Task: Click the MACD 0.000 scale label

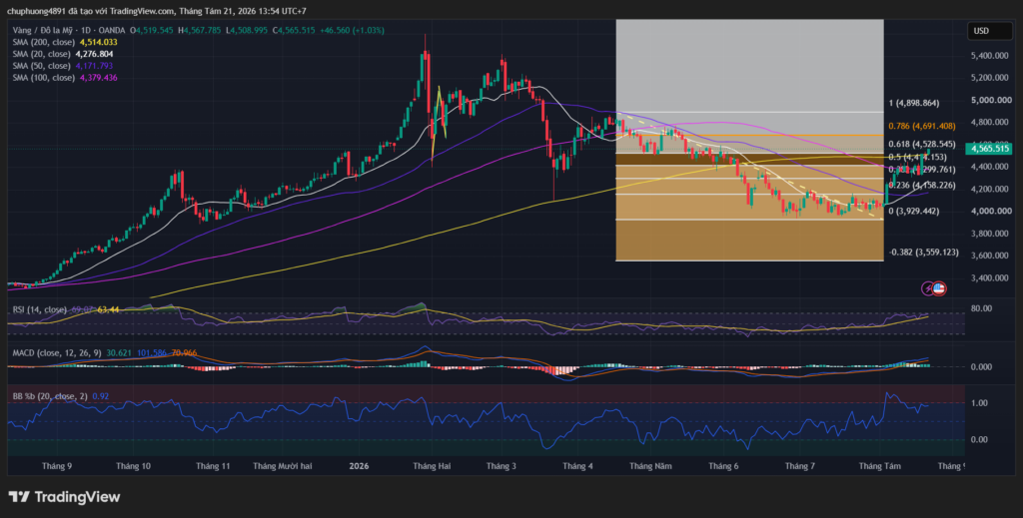Action: pos(981,367)
